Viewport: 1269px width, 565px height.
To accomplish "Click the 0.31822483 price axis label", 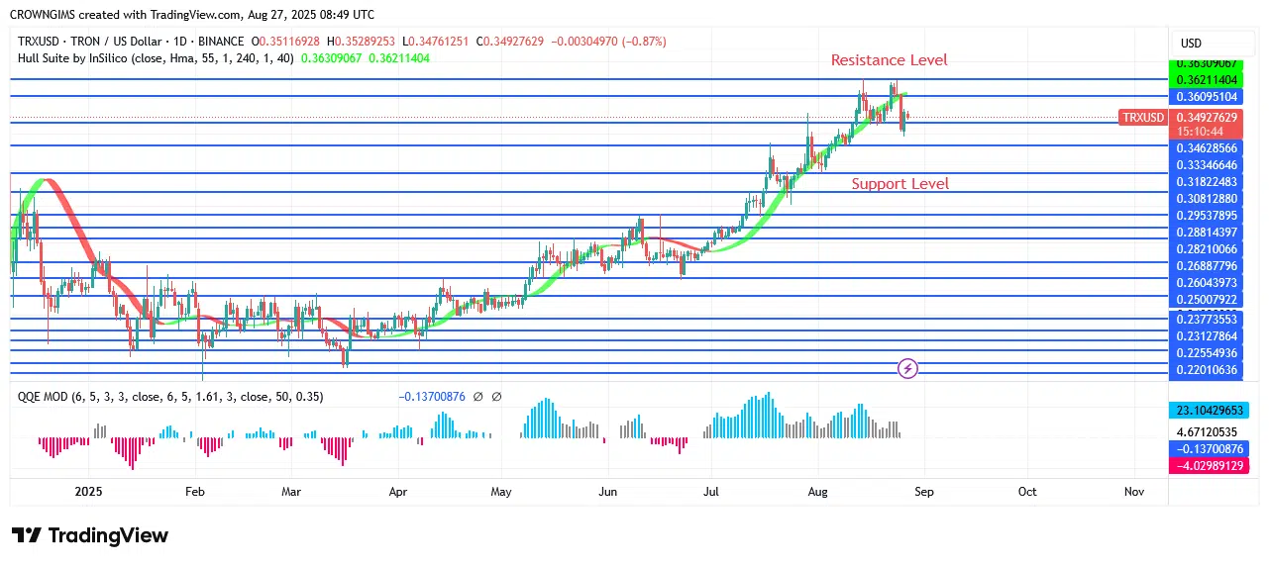I will tap(1206, 181).
